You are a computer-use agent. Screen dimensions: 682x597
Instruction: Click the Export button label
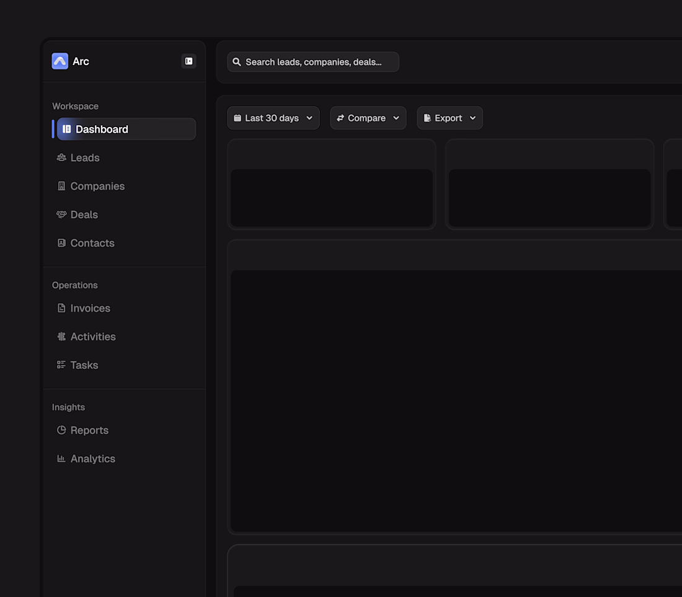coord(448,118)
